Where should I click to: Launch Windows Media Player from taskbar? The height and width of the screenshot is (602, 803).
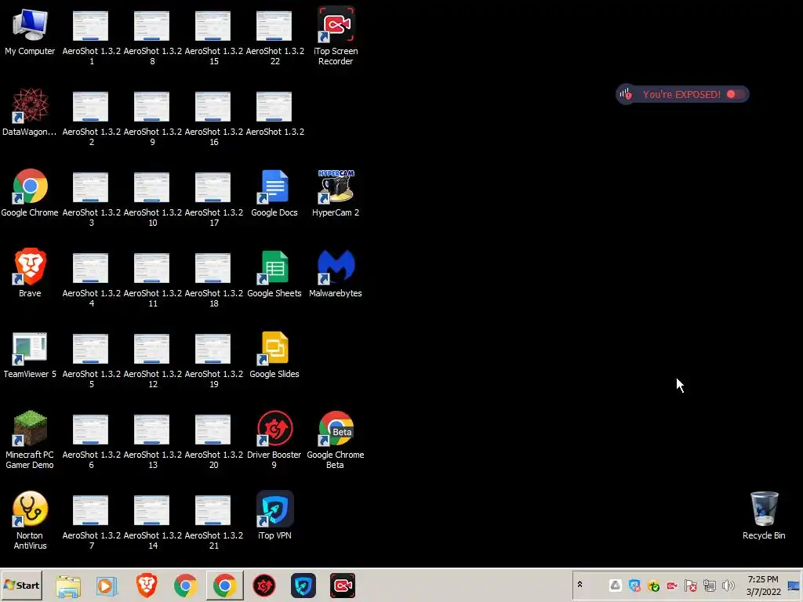click(107, 586)
